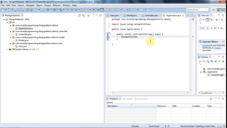Click Outline panel horizontal scrollbar thumb
The image size is (227, 128).
pos(206,92)
